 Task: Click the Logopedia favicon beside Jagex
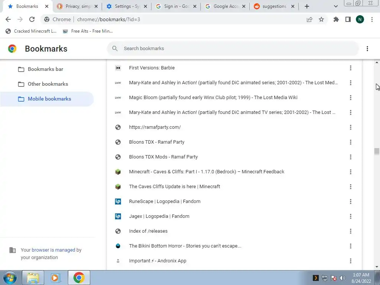pyautogui.click(x=118, y=216)
